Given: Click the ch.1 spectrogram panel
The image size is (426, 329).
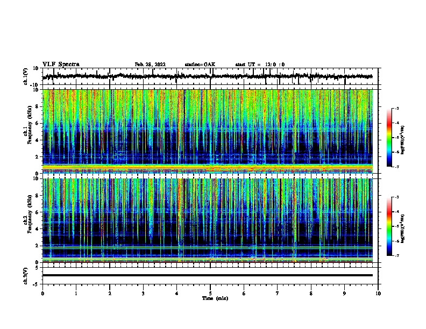Looking at the screenshot, I should 208,131.
